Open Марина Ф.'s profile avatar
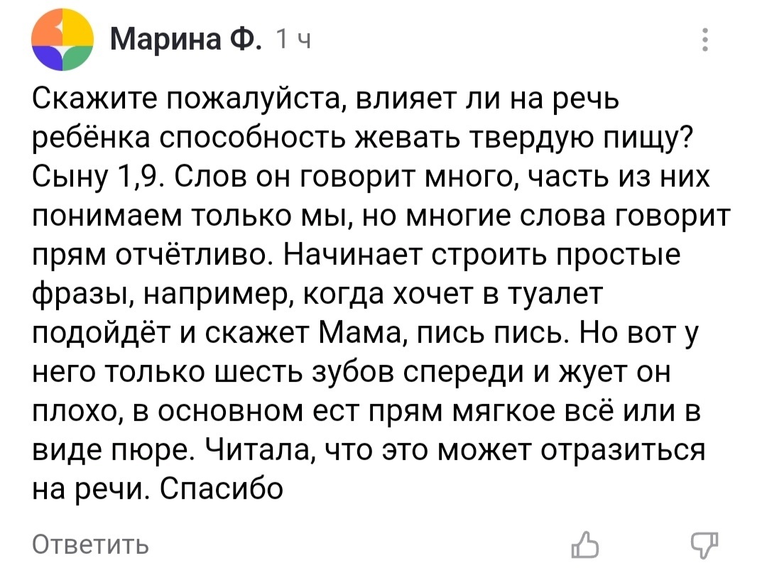This screenshot has height=583, width=767. point(61,38)
